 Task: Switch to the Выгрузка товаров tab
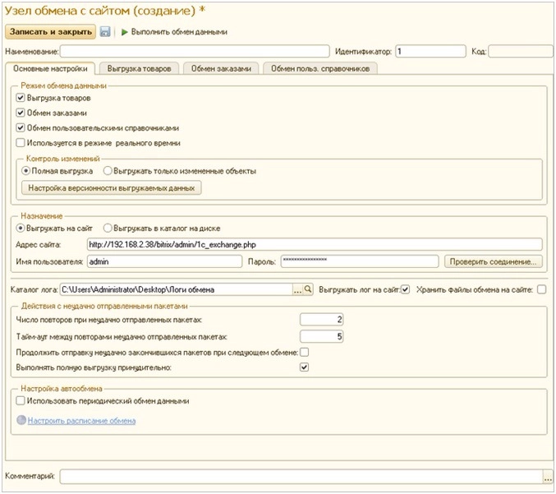[138, 68]
